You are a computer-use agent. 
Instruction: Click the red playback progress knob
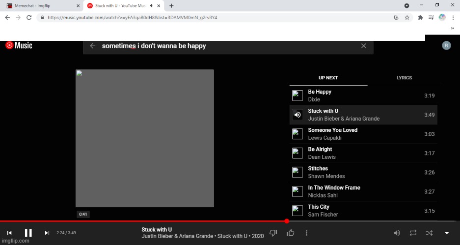(287, 221)
